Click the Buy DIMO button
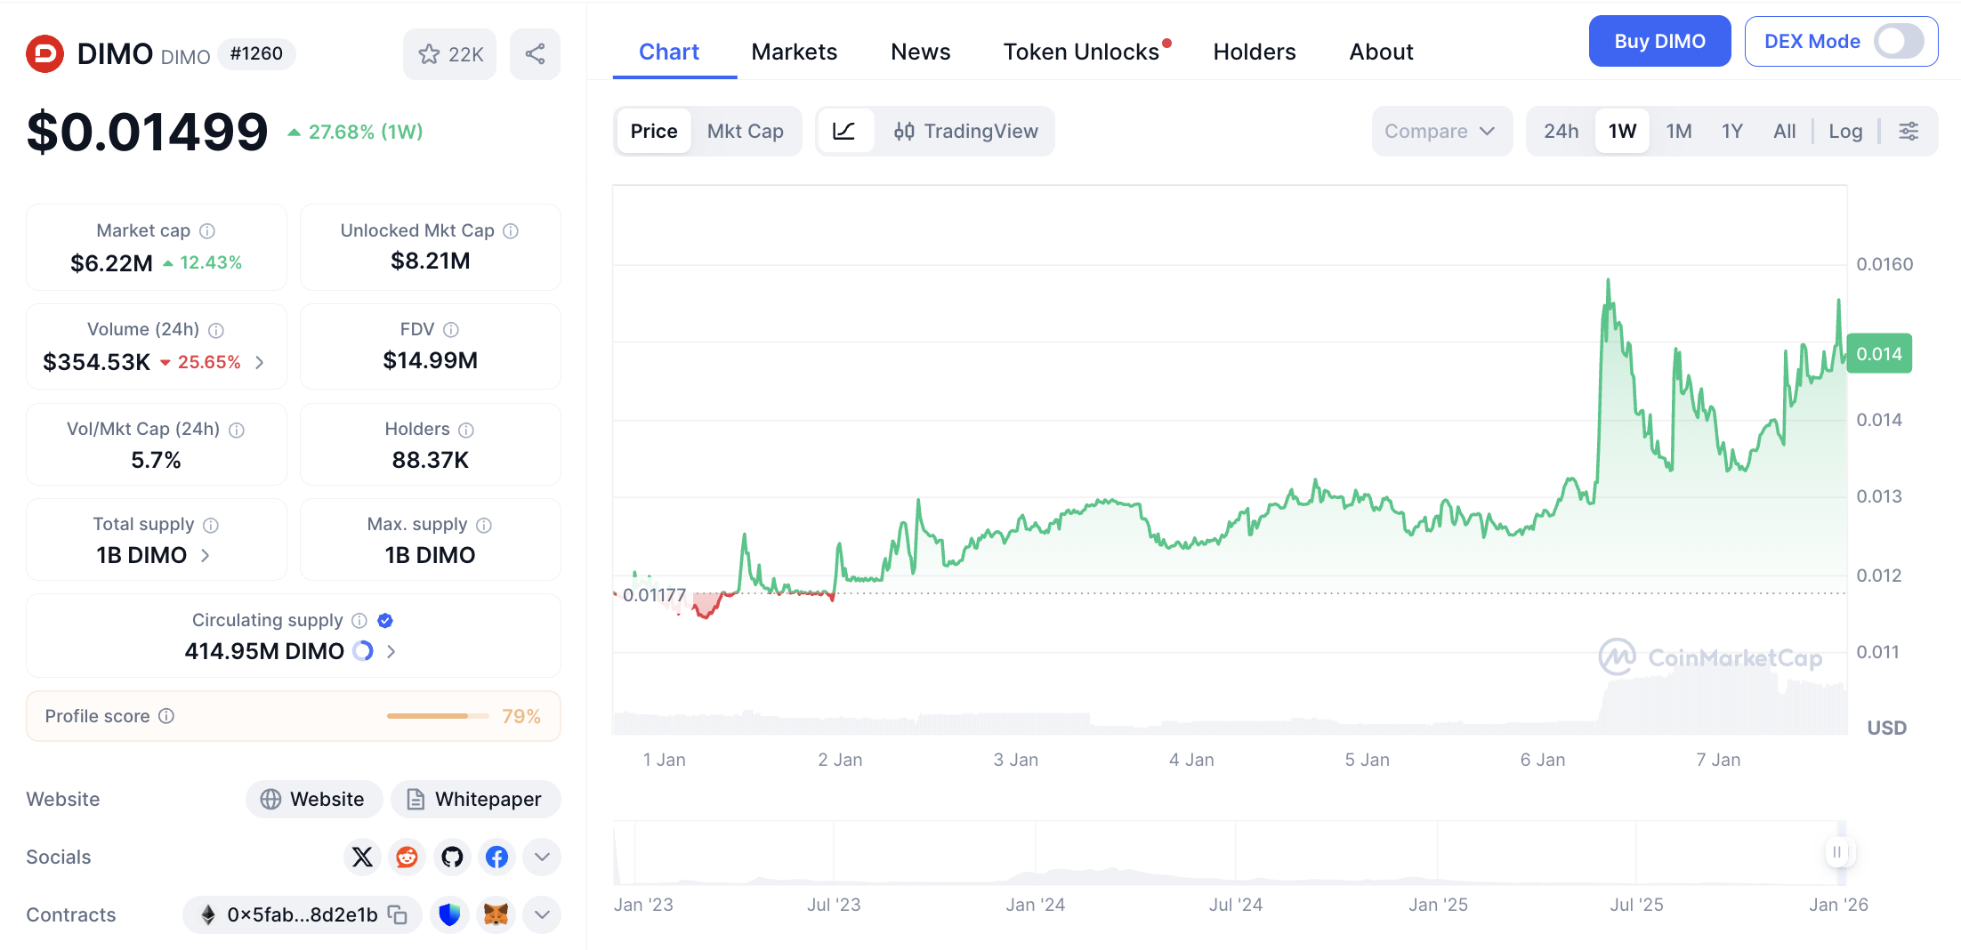The width and height of the screenshot is (1961, 950). click(1659, 41)
